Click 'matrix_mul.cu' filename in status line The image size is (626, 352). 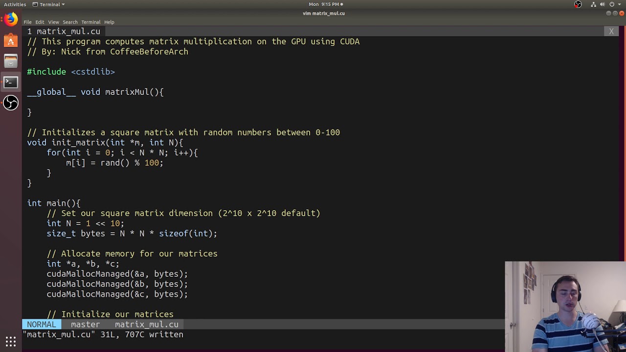tap(147, 324)
